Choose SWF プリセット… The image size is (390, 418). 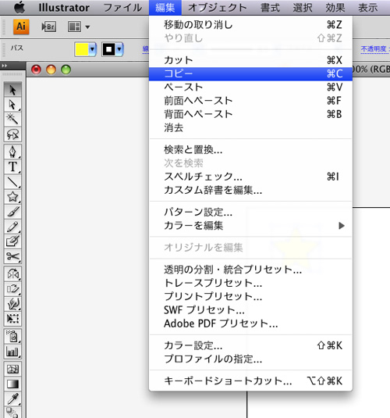click(x=251, y=310)
